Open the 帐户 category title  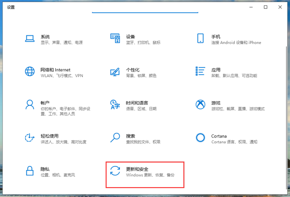point(45,103)
